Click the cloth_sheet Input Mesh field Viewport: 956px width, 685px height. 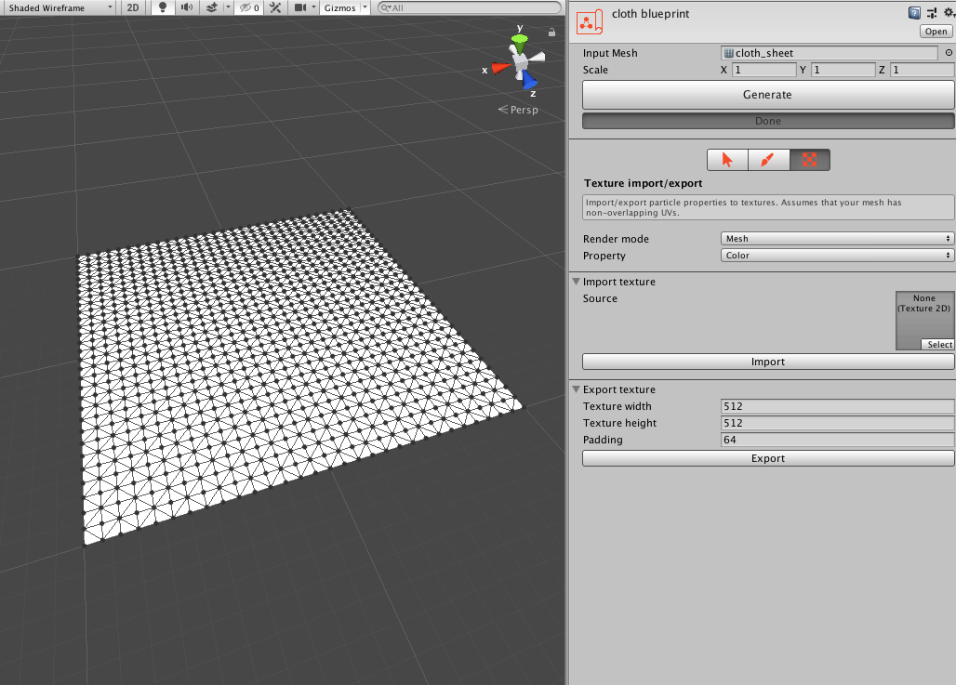[830, 53]
